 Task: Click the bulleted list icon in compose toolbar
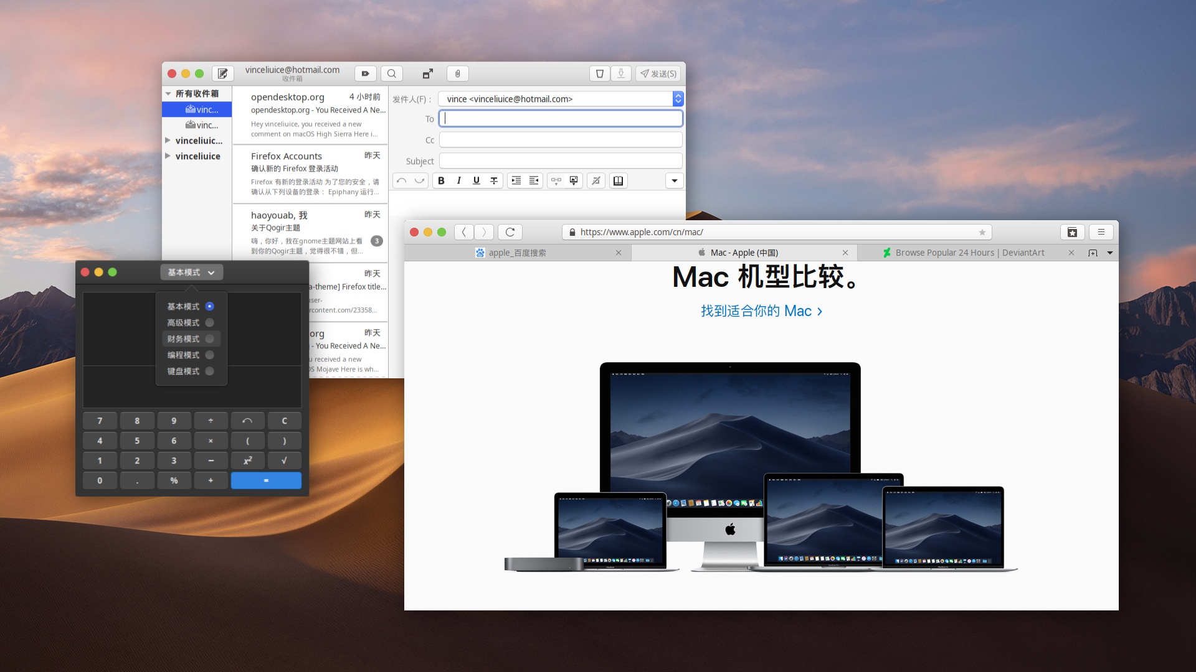click(x=515, y=180)
